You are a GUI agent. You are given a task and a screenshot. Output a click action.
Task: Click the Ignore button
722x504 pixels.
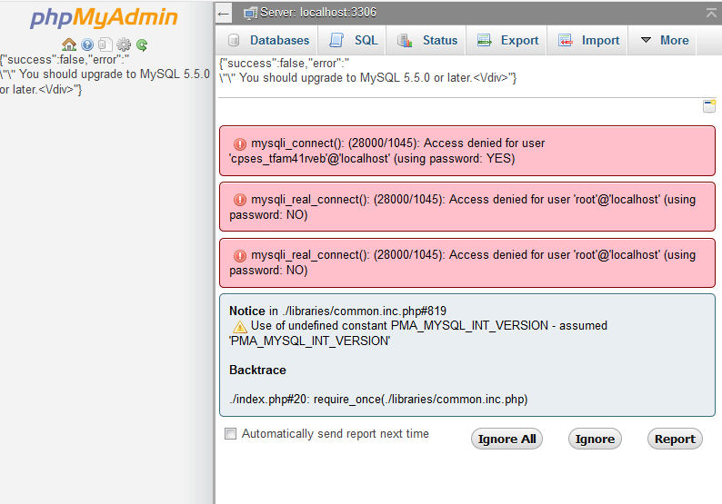point(595,440)
